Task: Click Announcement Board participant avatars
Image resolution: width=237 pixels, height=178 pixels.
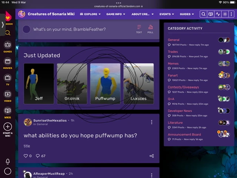Action: point(224,134)
